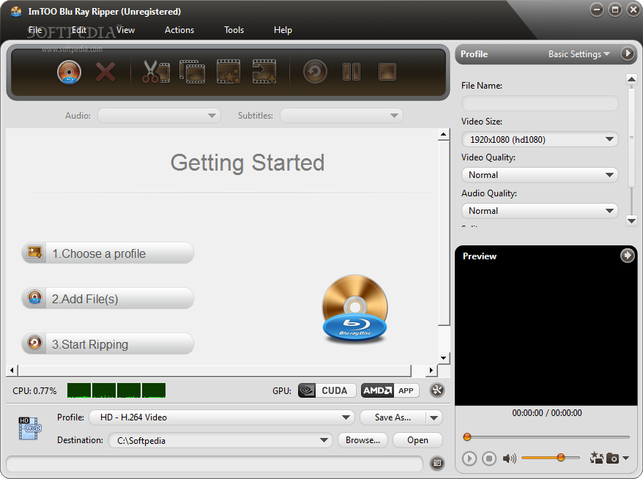Click the Pause toolbar icon
The width and height of the screenshot is (643, 479).
(x=352, y=73)
